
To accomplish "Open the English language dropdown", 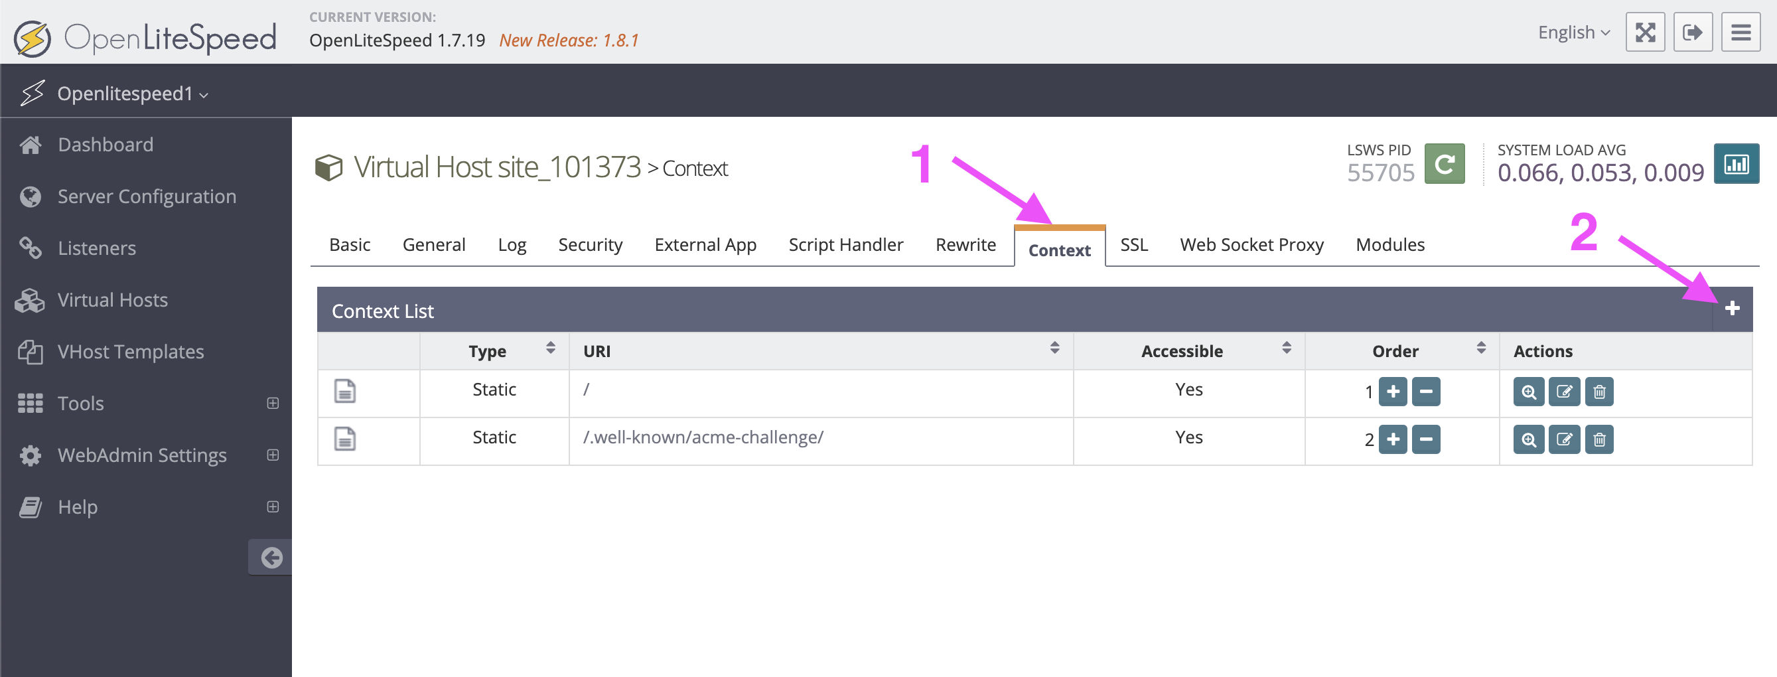I will tap(1573, 33).
